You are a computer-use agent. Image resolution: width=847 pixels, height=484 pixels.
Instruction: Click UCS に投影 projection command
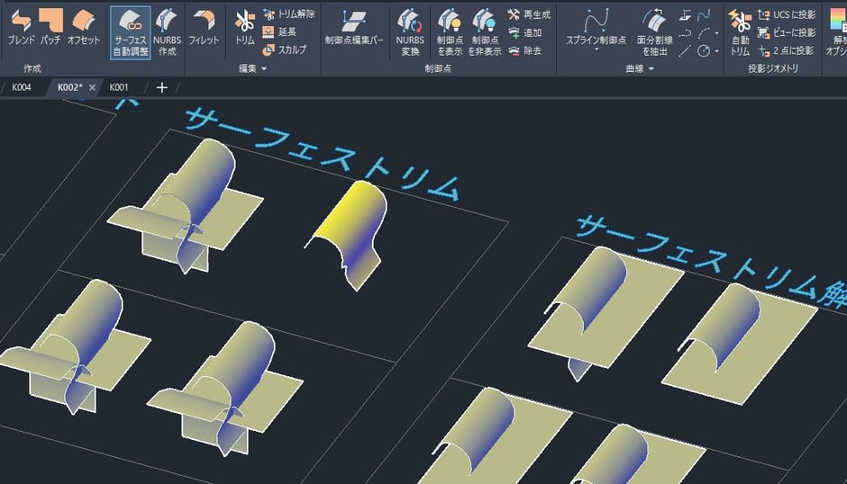tap(787, 14)
